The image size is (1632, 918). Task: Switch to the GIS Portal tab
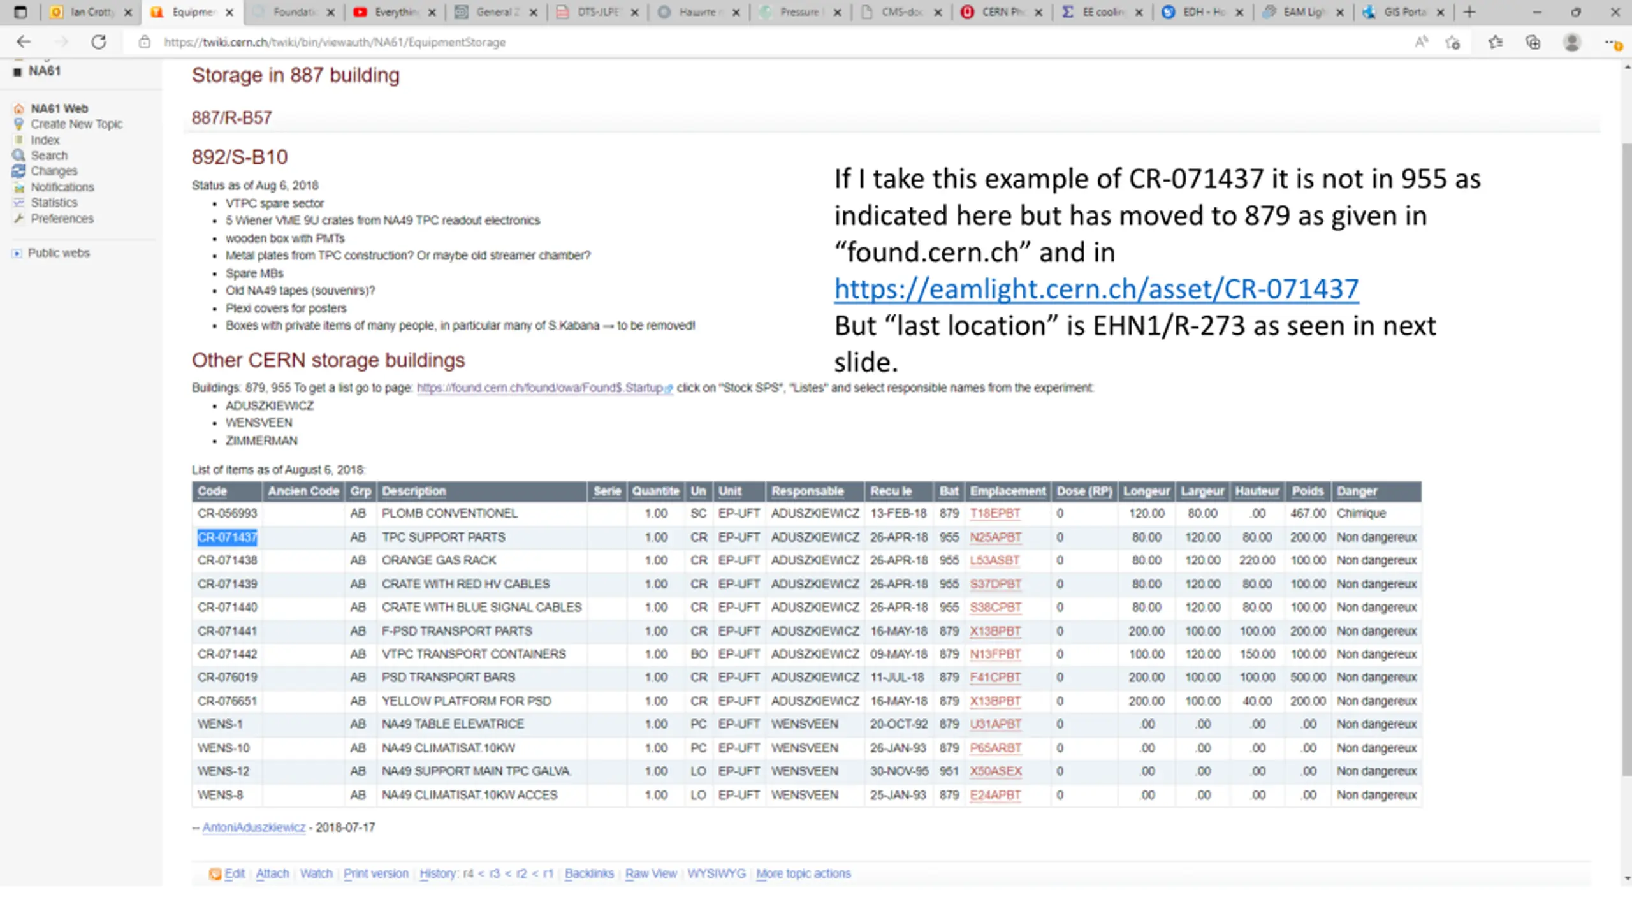tap(1405, 12)
